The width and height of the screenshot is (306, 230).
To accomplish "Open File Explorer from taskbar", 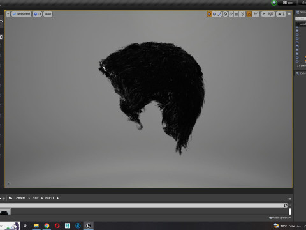I will [36, 226].
